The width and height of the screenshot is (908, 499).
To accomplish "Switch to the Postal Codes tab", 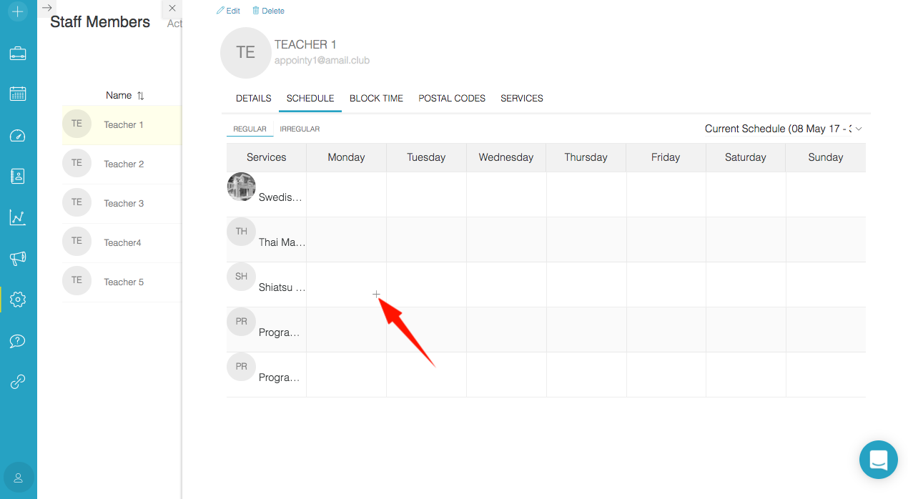I will 452,99.
